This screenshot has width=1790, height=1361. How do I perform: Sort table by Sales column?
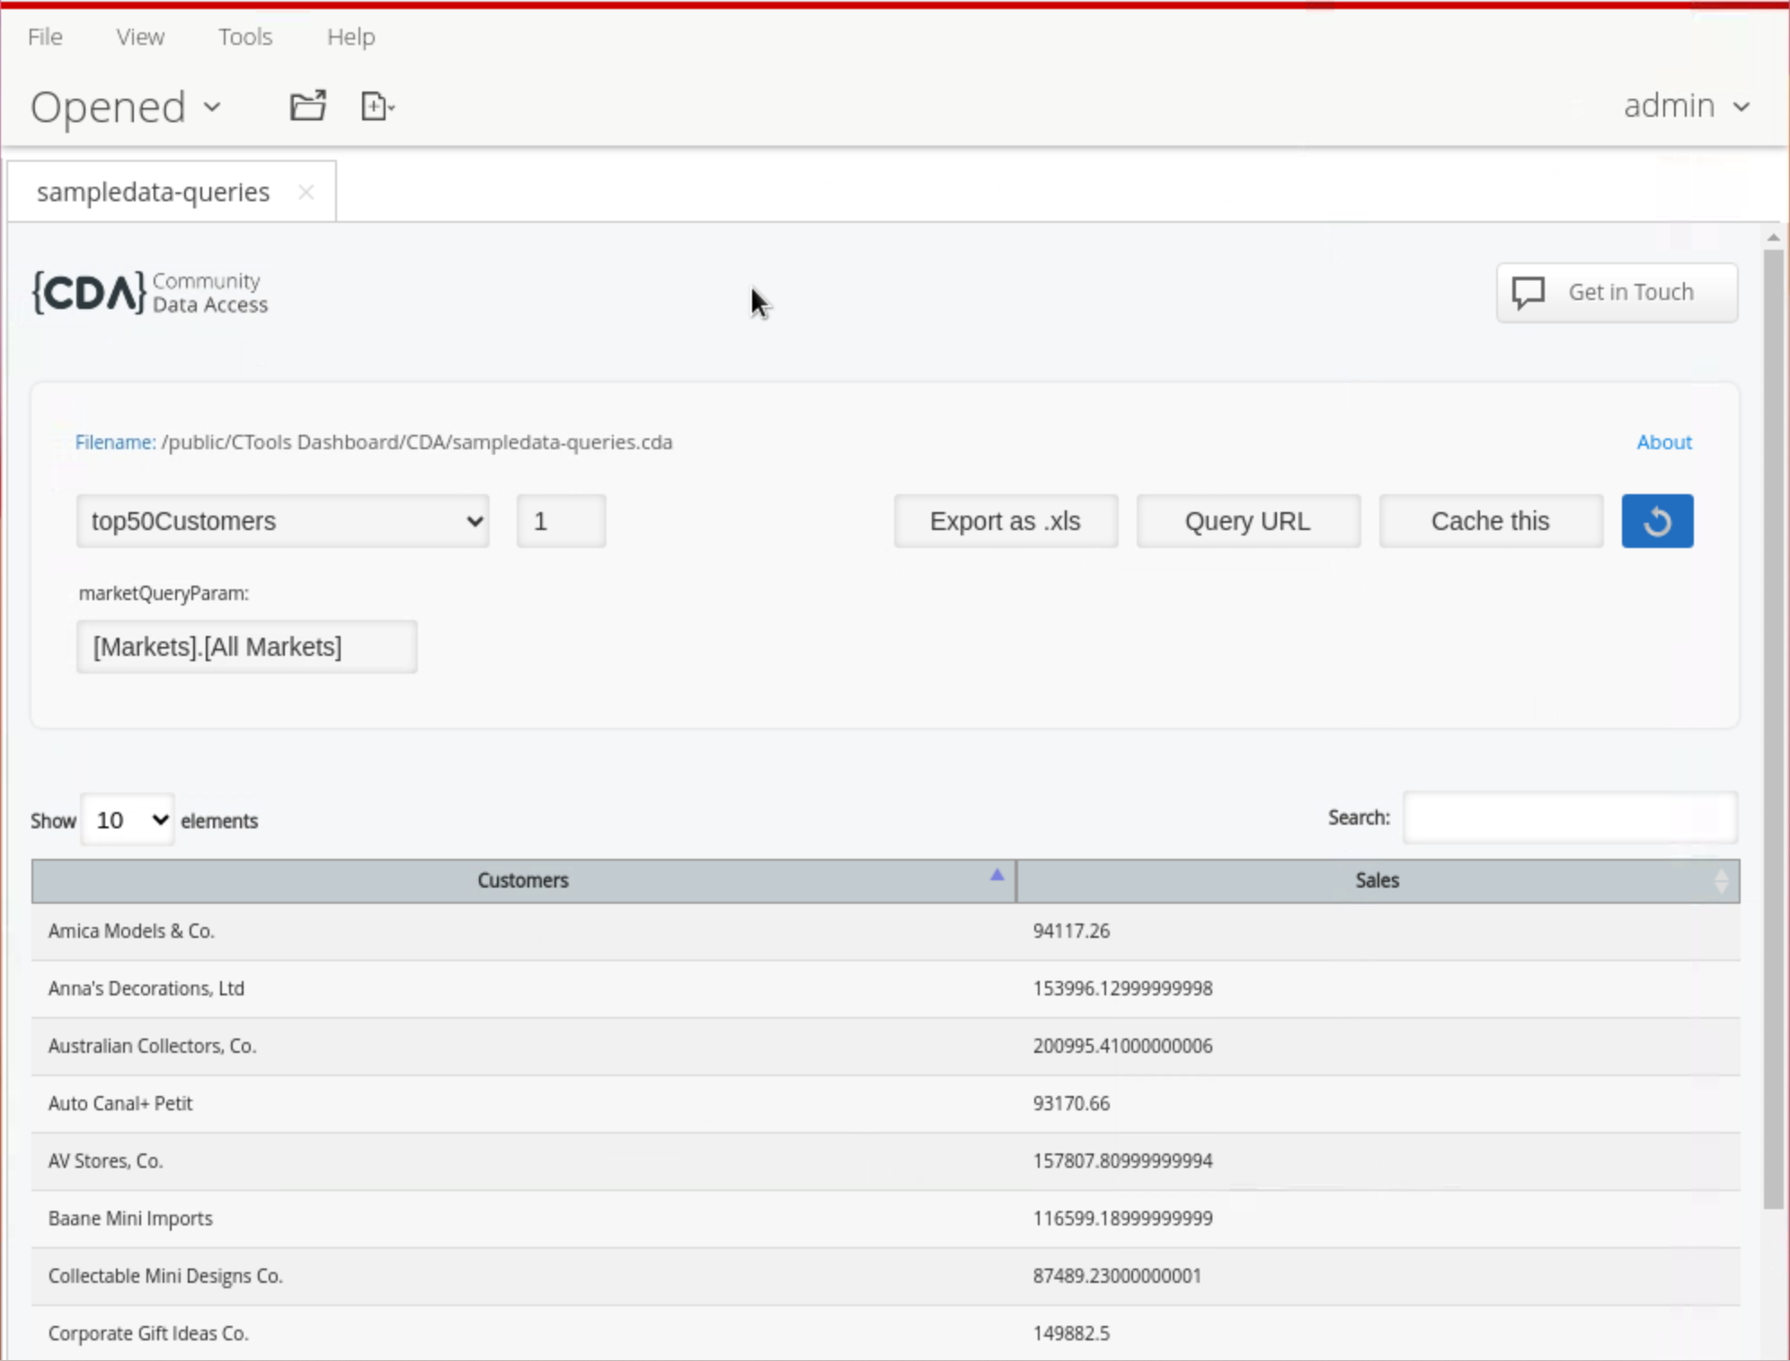[1377, 880]
